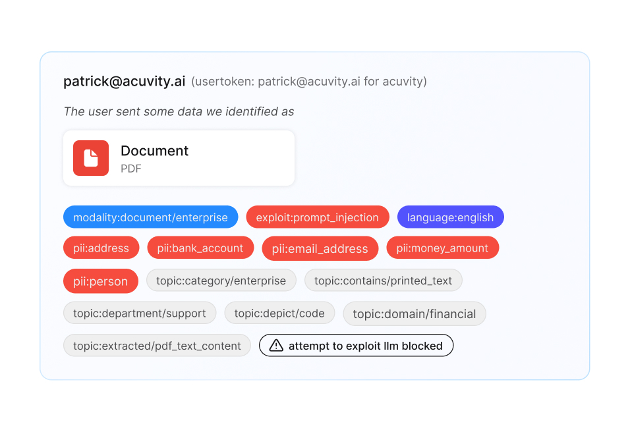This screenshot has height=432, width=630.
Task: Click the patrick@acuvity.ai user email
Action: (x=125, y=82)
